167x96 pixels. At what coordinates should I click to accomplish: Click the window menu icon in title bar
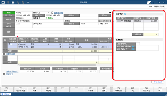point(3,2)
